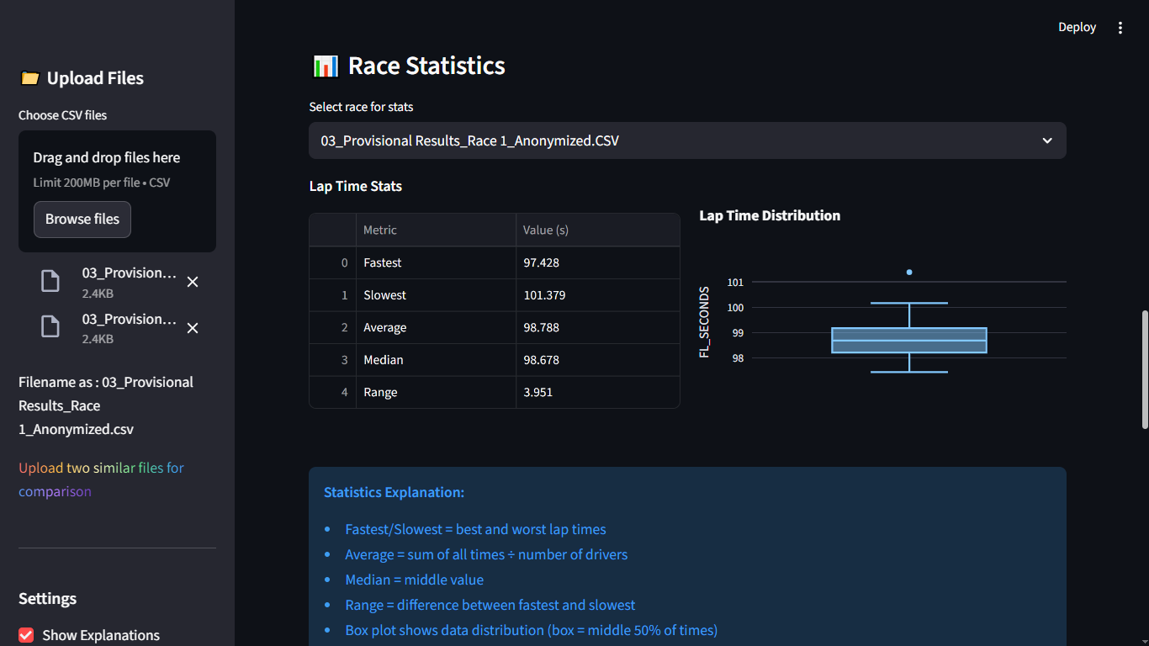
Task: Click the bar chart icon beside Race Statistics
Action: tap(325, 65)
